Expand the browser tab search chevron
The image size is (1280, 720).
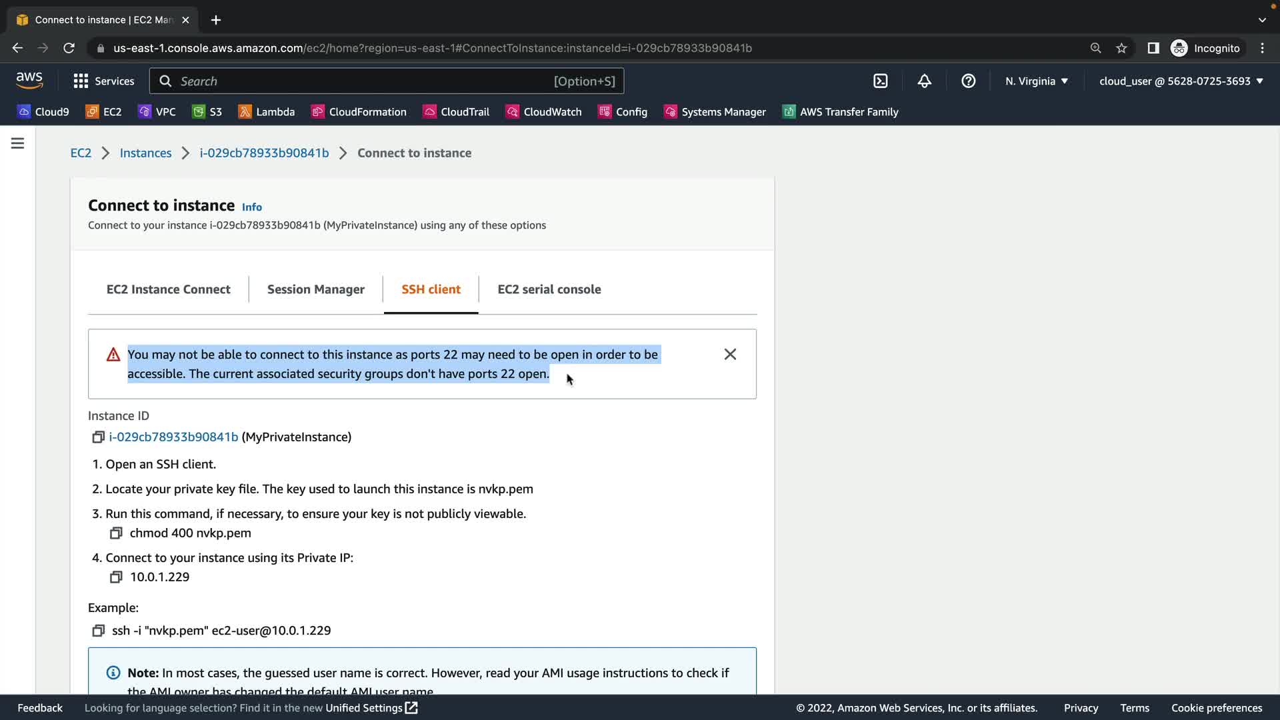(1262, 20)
